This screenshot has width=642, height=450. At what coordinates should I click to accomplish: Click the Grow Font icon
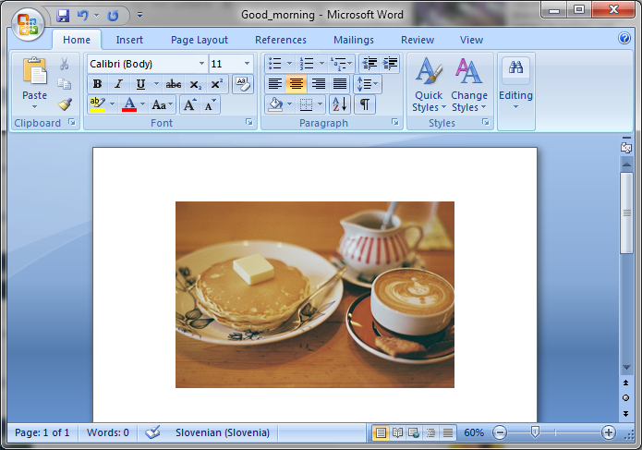[x=189, y=104]
